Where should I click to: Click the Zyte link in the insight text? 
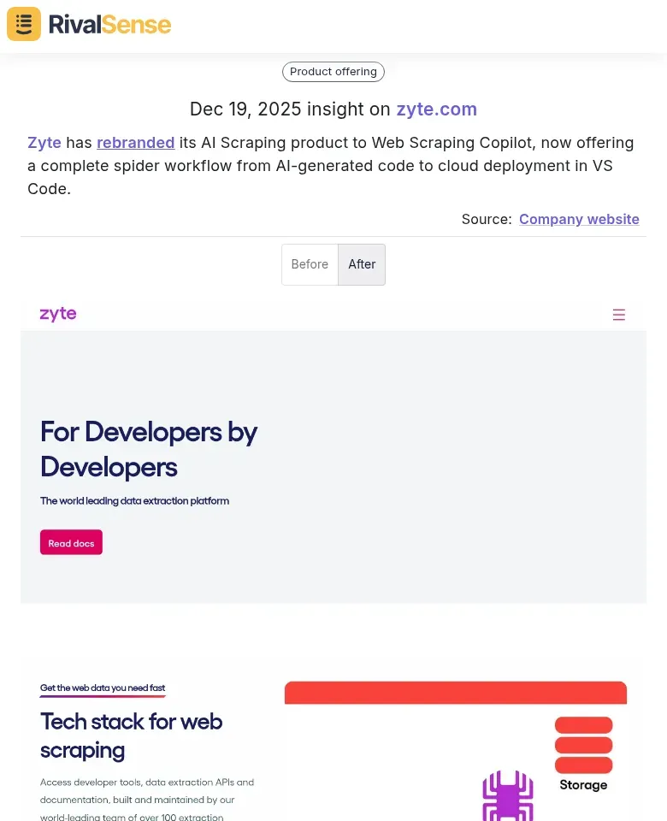(44, 143)
